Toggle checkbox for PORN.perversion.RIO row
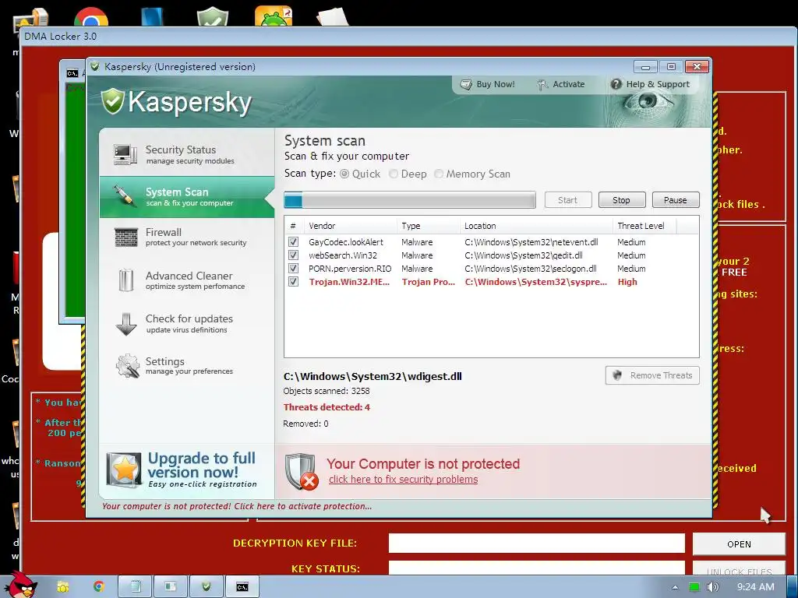 [x=293, y=269]
